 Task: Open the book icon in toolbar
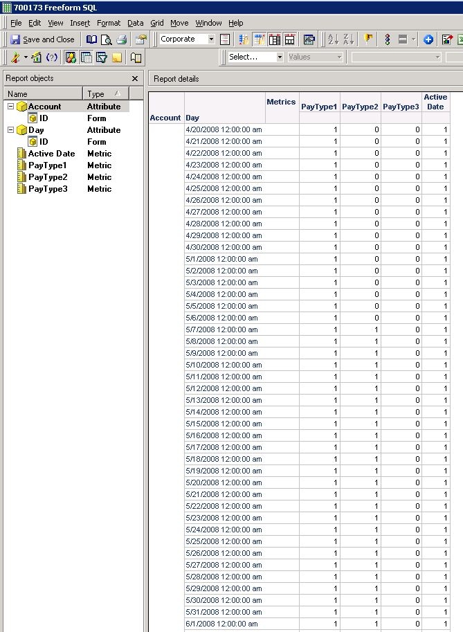pyautogui.click(x=91, y=39)
